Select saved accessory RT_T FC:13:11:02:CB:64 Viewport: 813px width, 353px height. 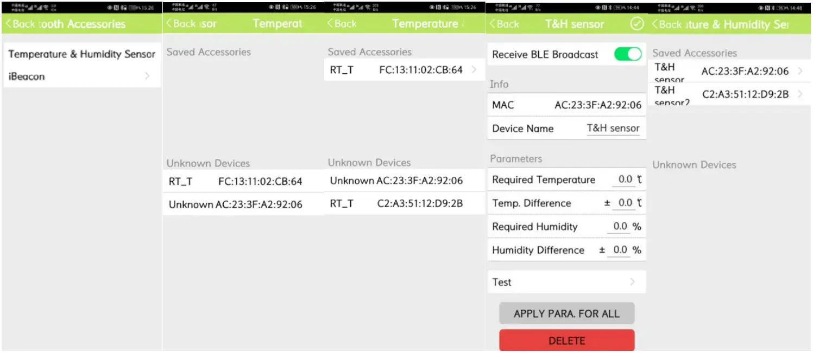405,69
